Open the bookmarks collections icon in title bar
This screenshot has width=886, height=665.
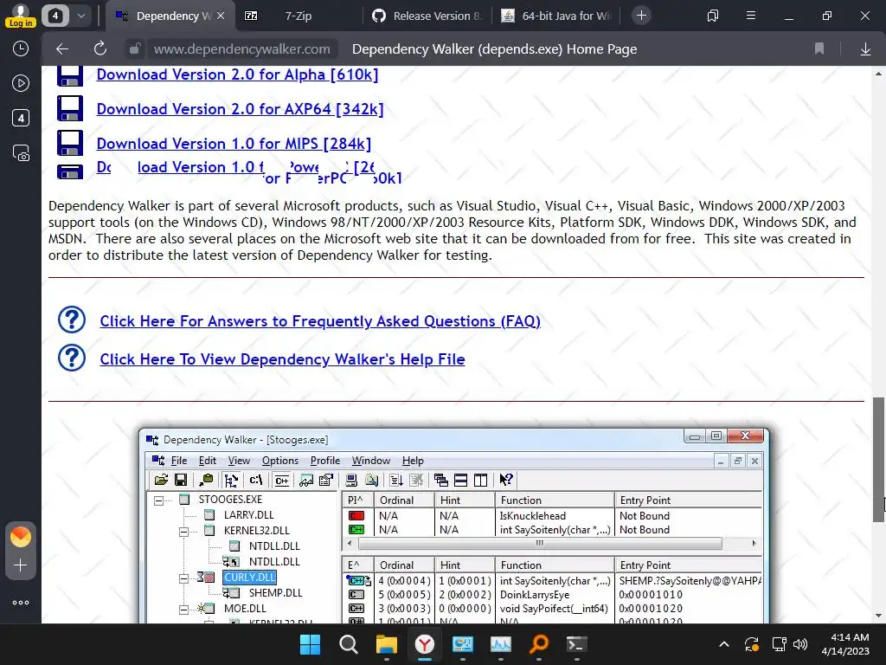[x=713, y=16]
